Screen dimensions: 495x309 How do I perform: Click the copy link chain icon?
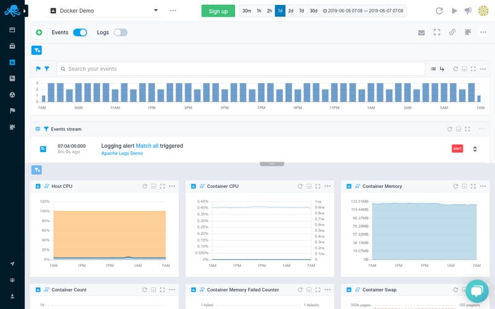coord(452,32)
